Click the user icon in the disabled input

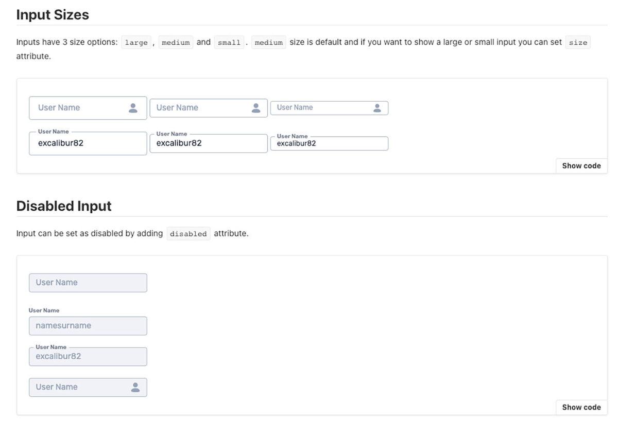(x=135, y=388)
